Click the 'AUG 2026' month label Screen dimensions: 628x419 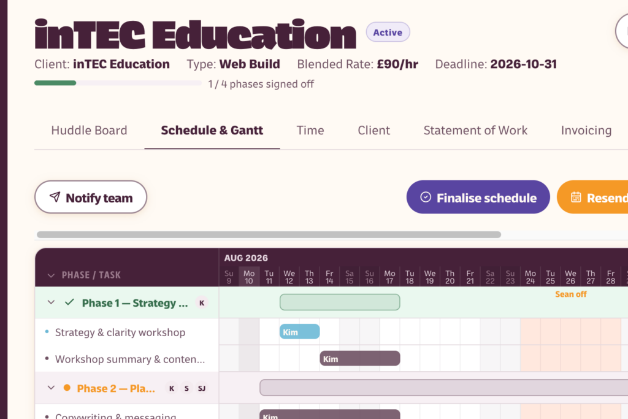(x=246, y=258)
